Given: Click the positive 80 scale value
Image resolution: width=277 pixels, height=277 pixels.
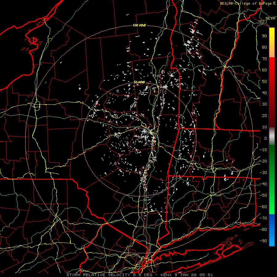Looking at the screenshot, I should tap(264, 47).
